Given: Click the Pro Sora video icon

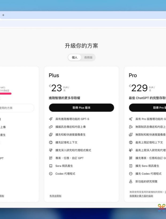Looking at the screenshot, I should click(x=131, y=166).
